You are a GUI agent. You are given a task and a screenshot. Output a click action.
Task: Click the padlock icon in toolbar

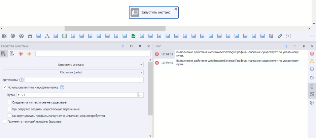pos(30,36)
